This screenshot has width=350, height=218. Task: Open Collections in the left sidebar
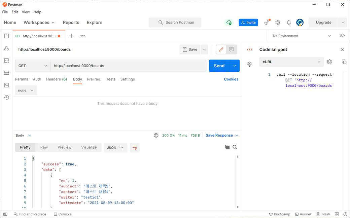pos(6,36)
